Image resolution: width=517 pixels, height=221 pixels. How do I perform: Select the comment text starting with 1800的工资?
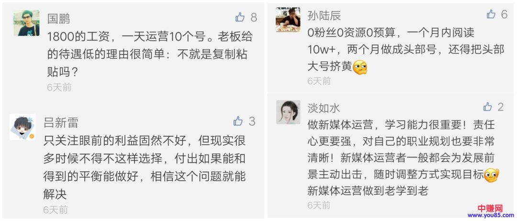point(149,55)
